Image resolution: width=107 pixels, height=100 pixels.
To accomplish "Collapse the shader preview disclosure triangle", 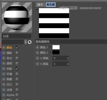I will [x=37, y=10].
